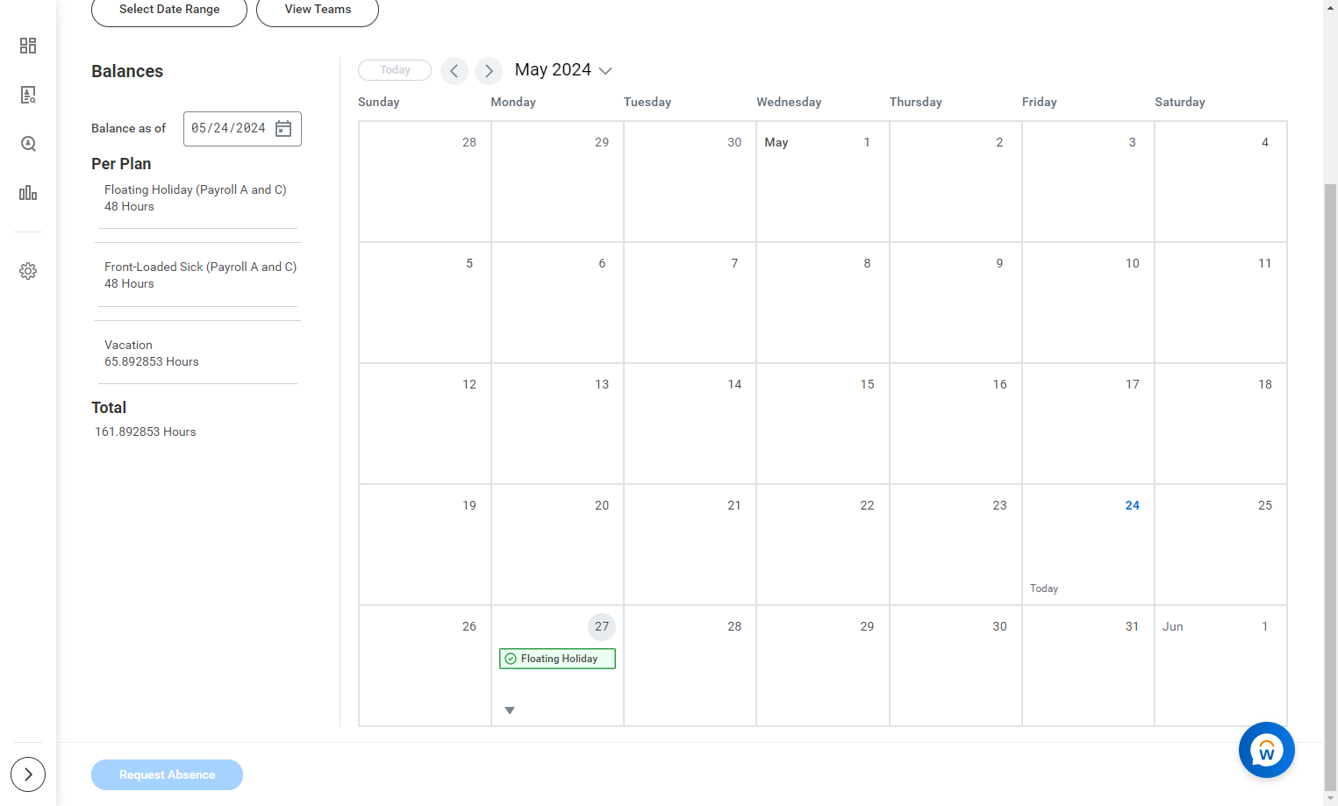Screen dimensions: 1338x806
Task: Select day 27 highlighted date
Action: [x=602, y=626]
